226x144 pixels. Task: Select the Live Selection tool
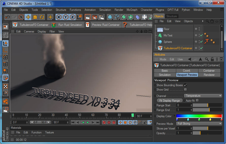21,17
